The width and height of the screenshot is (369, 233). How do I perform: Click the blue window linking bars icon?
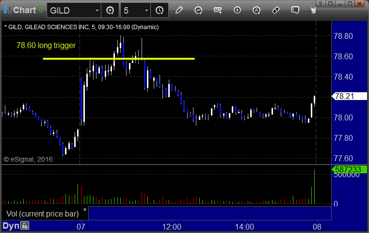pyautogui.click(x=7, y=10)
